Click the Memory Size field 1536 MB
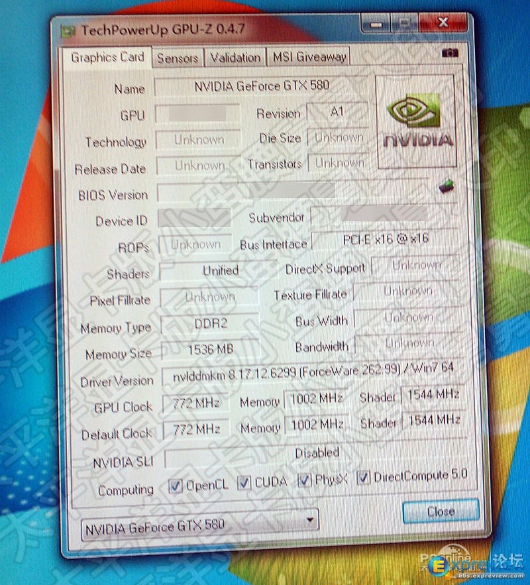 coord(211,350)
